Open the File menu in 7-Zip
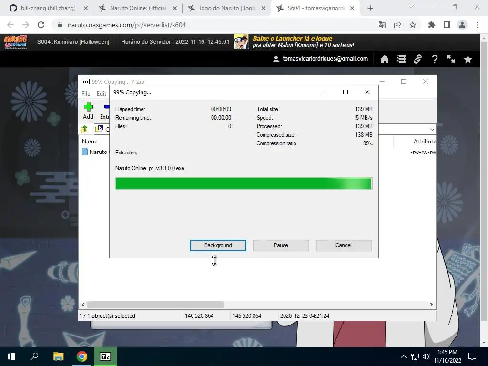Screen dimensions: 488x366 tap(86, 94)
